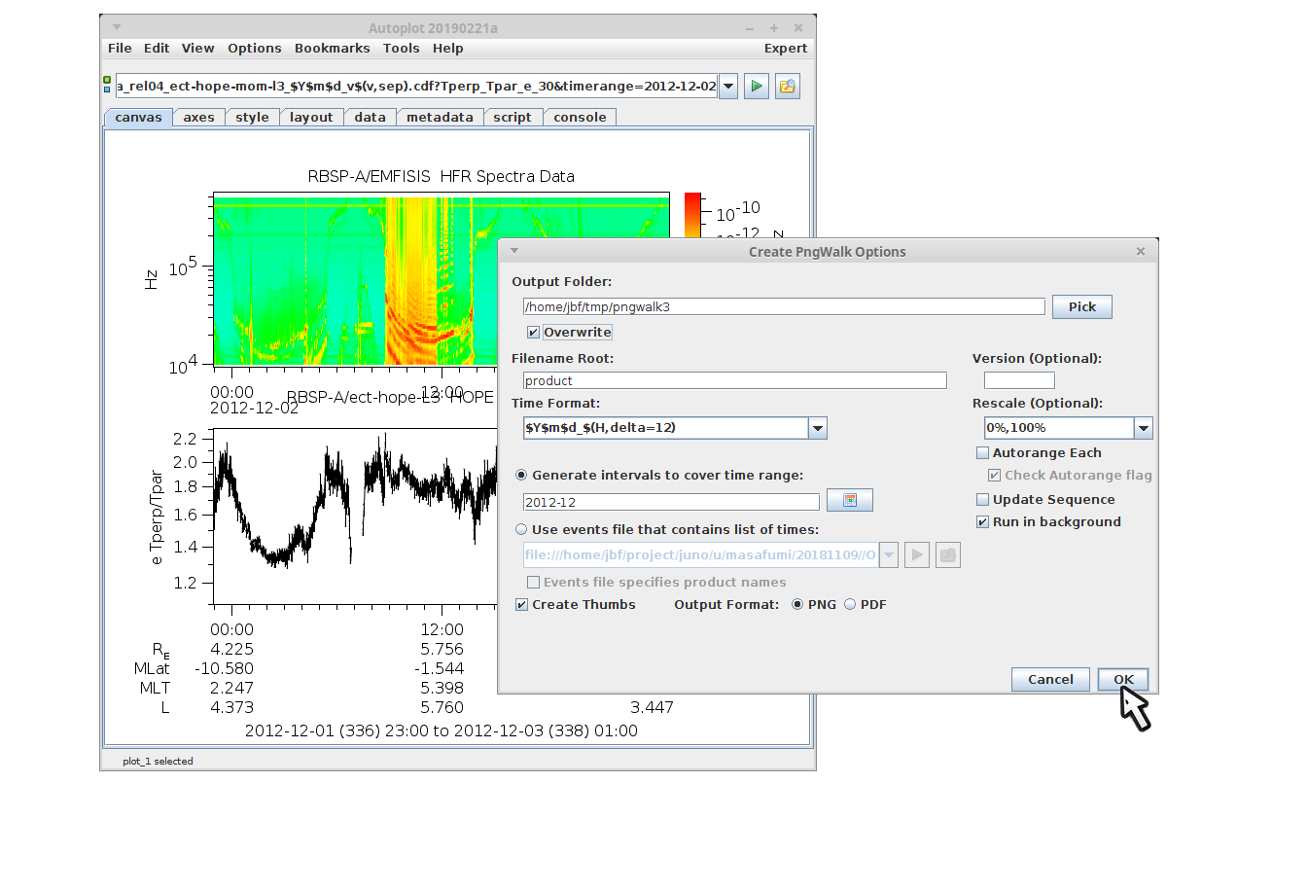Switch to the metadata tab

pyautogui.click(x=440, y=118)
